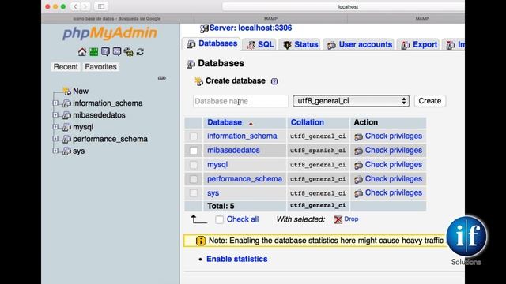Go forward with browser forward arrow
Viewport: 506px width, 284px height.
(x=85, y=6)
